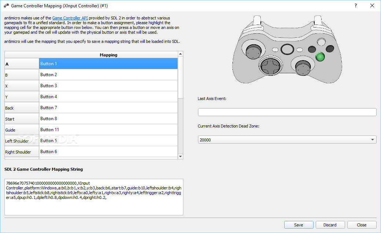Click the center Guide button on controller image
The image size is (381, 233).
coord(287,49)
